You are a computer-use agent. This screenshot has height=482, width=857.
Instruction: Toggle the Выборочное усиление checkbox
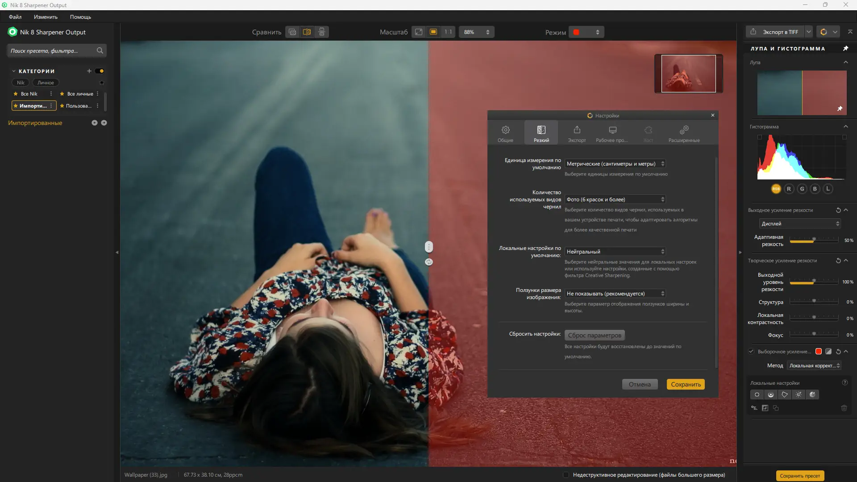[751, 352]
